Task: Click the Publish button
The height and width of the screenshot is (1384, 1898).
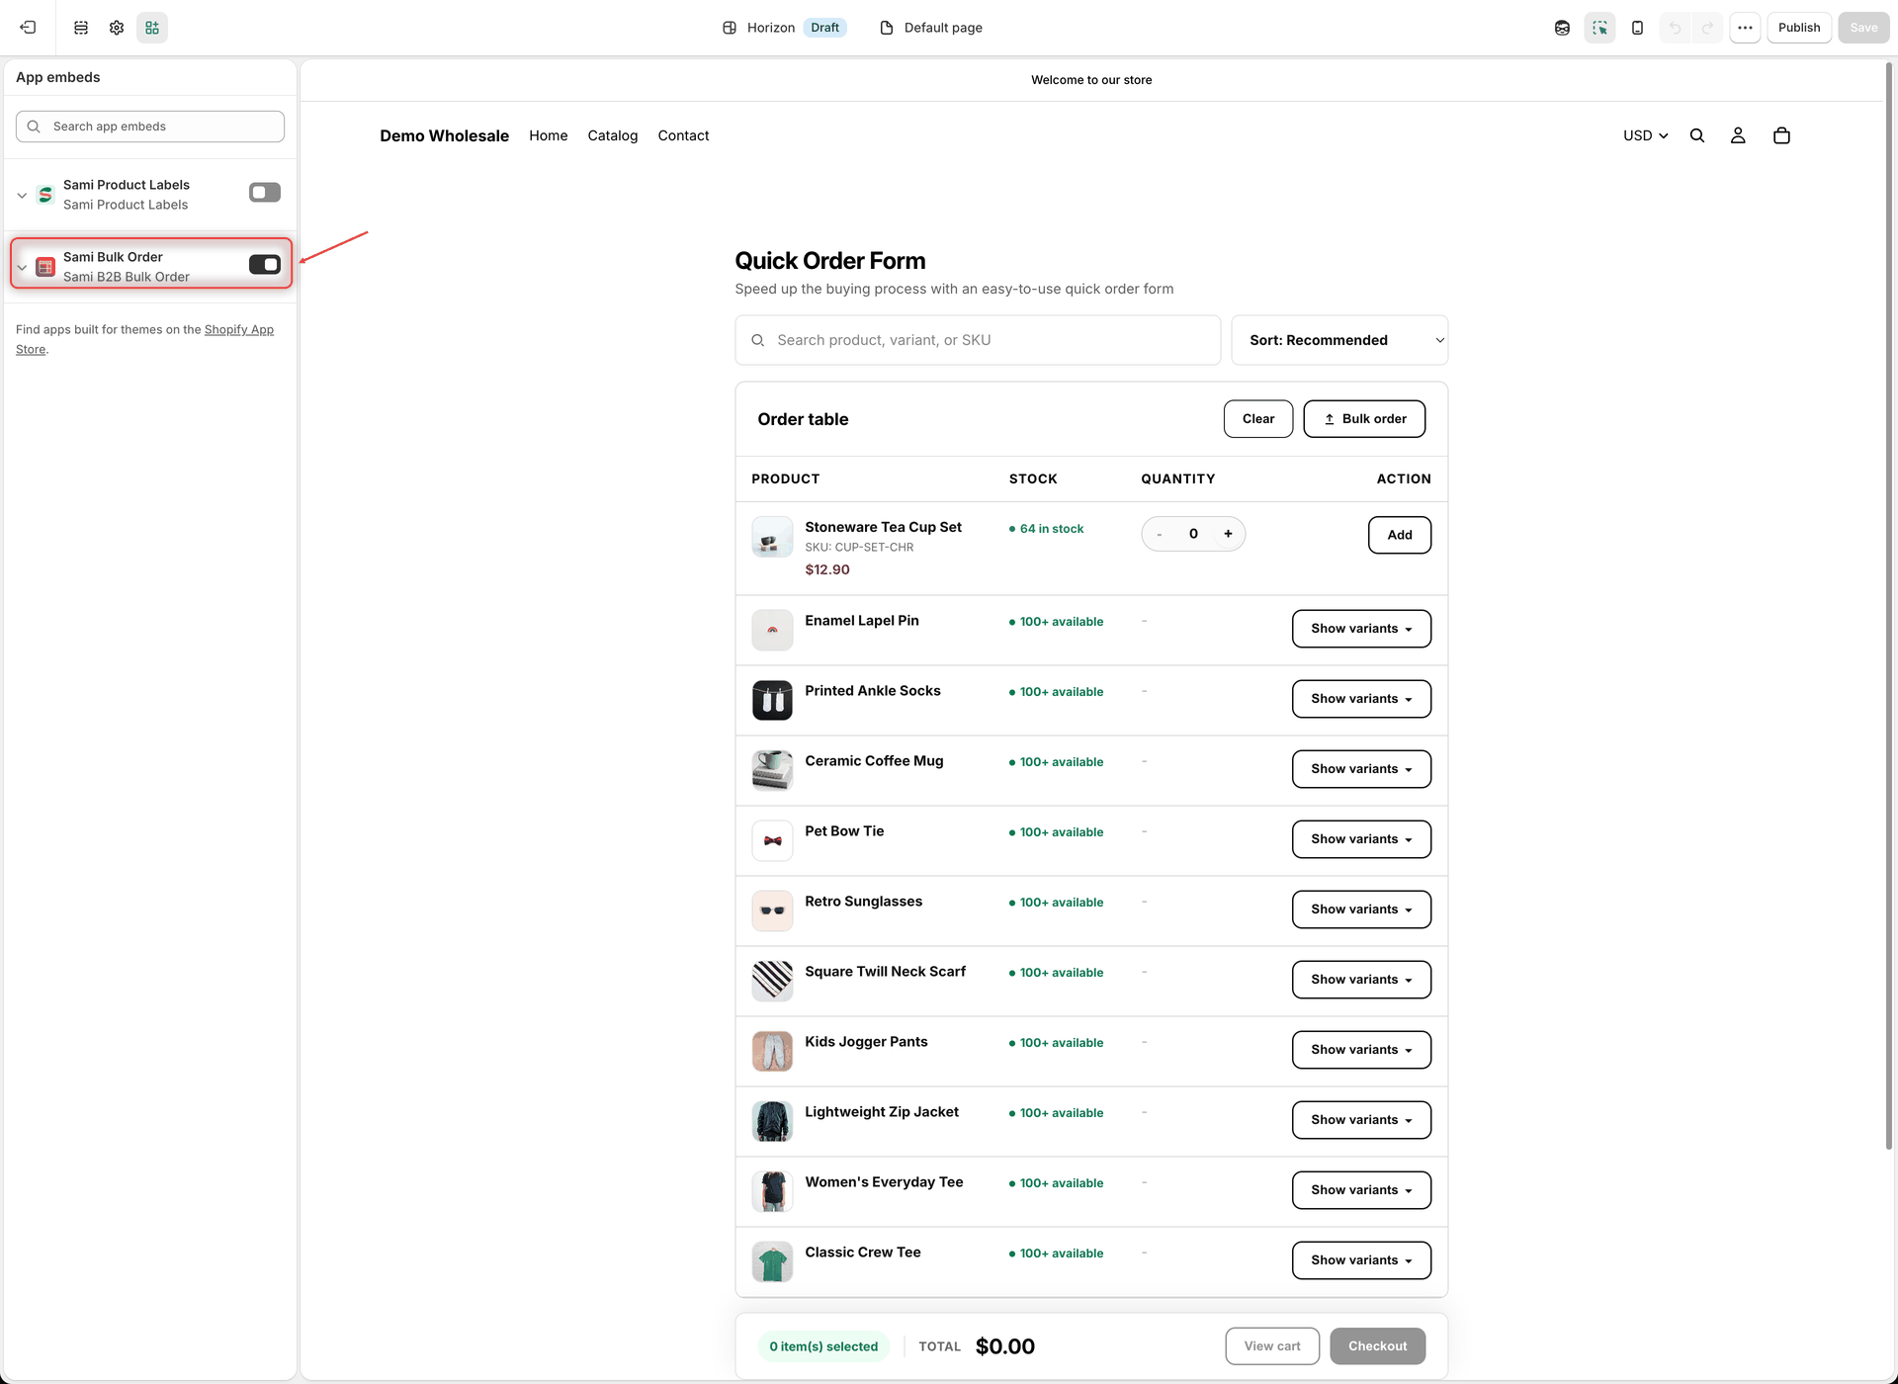Action: tap(1799, 28)
